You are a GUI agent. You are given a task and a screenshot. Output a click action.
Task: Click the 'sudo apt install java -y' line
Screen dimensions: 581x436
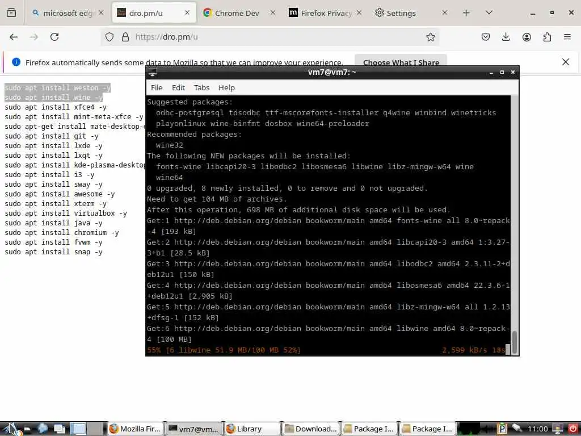(x=53, y=223)
